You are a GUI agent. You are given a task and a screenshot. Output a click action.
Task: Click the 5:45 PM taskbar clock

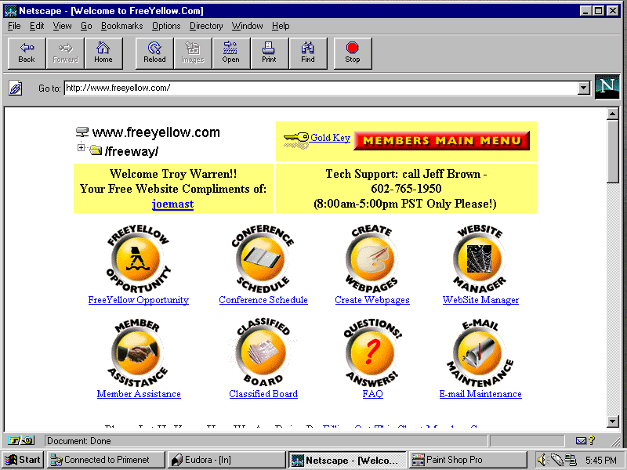click(x=600, y=460)
